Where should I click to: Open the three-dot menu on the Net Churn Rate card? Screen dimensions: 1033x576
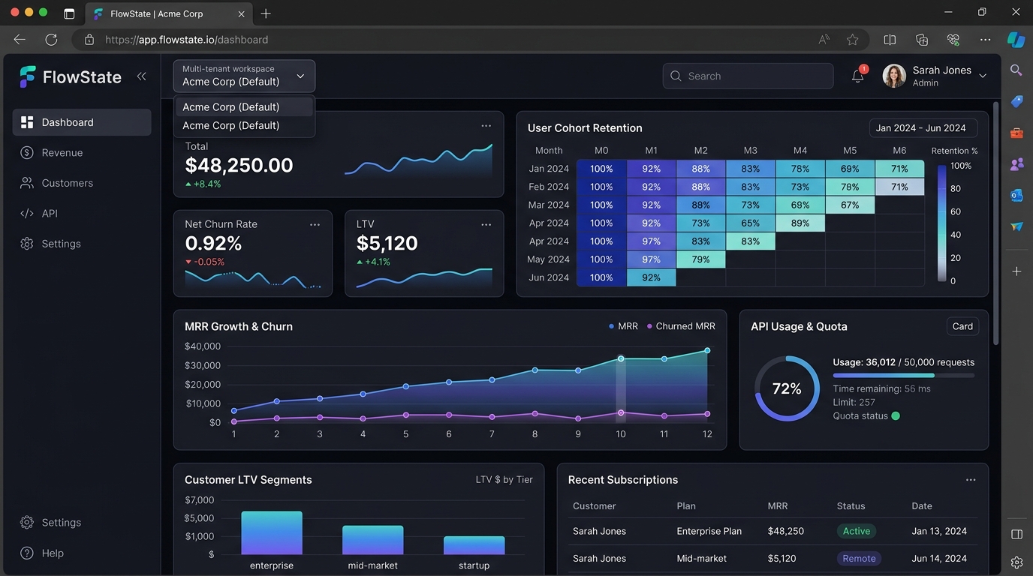pyautogui.click(x=315, y=224)
